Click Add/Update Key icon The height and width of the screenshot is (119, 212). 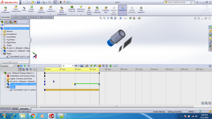95,66
